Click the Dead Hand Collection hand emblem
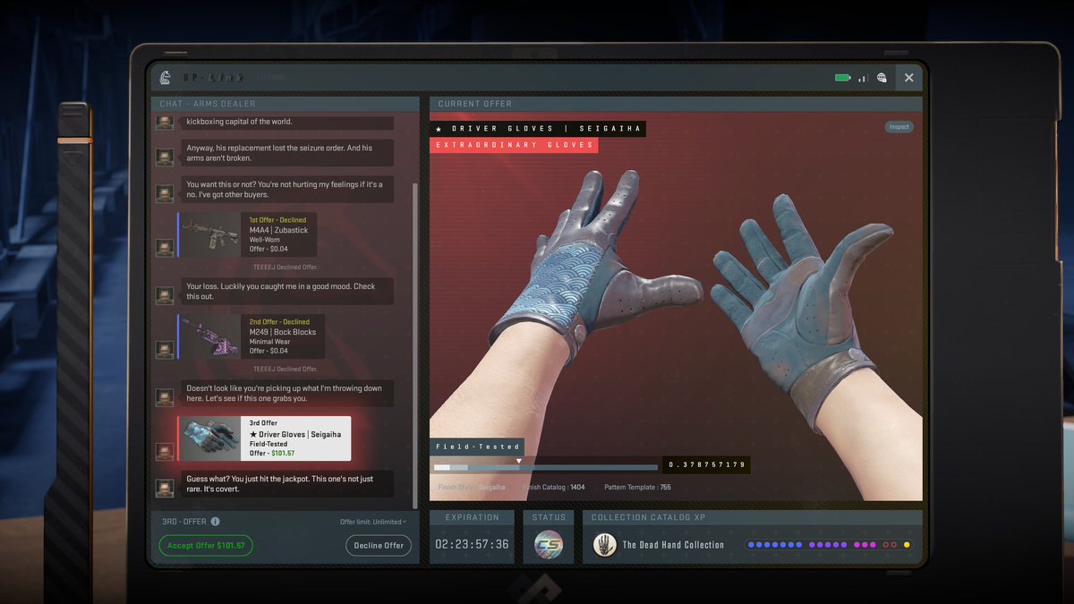Viewport: 1074px width, 604px height. (604, 544)
